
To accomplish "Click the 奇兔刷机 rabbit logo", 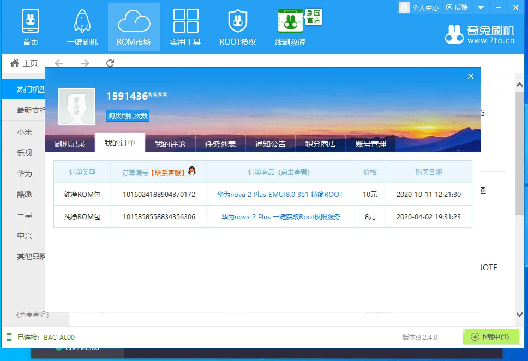I will click(480, 34).
